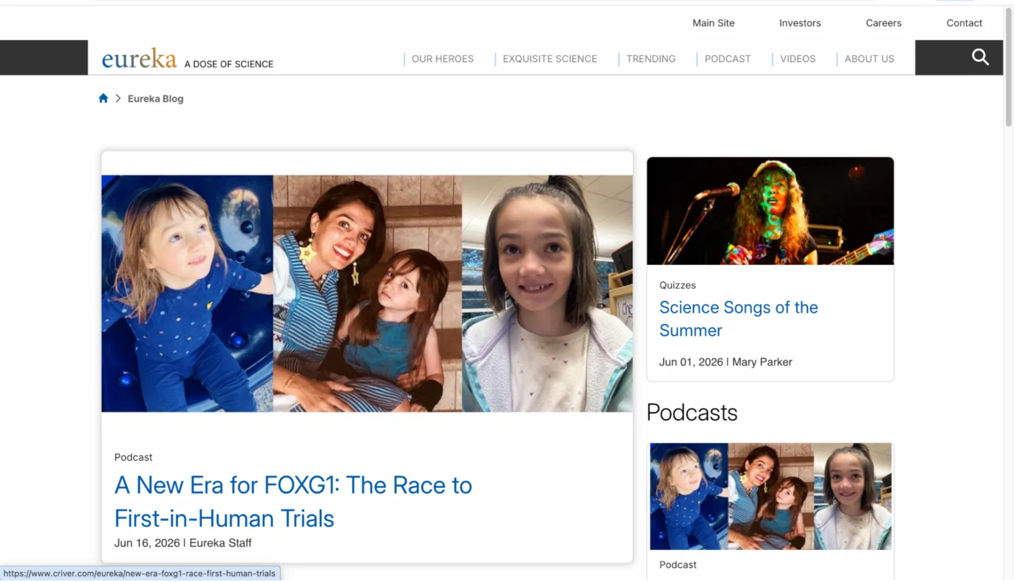Open the Contact link

(965, 23)
